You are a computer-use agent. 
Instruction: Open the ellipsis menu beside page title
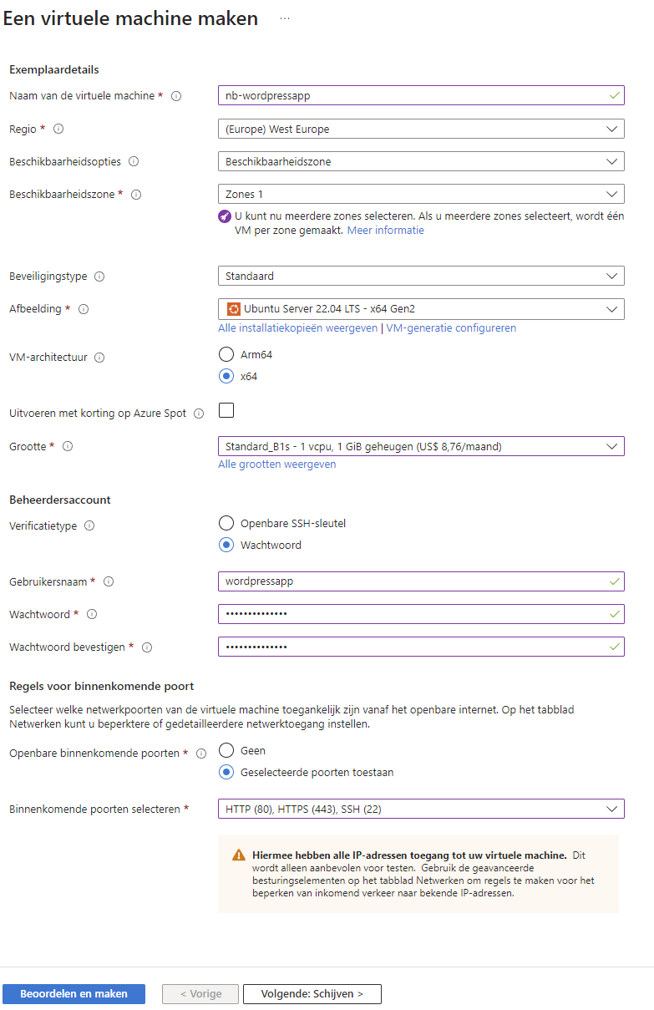point(285,18)
